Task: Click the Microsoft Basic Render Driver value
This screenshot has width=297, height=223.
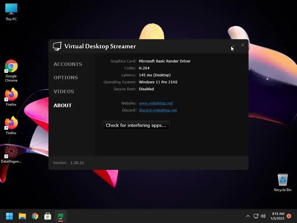Action: [x=165, y=61]
